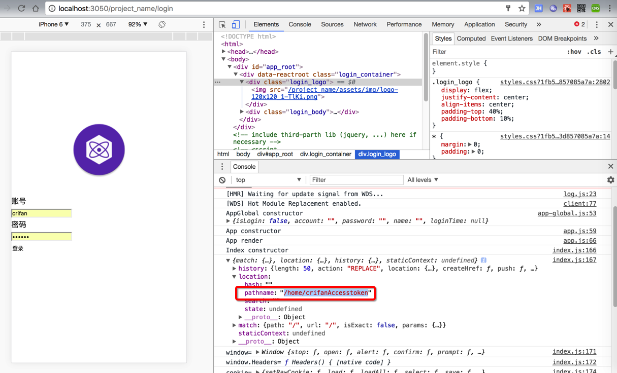Open device toolbar more options menu

pyautogui.click(x=204, y=24)
